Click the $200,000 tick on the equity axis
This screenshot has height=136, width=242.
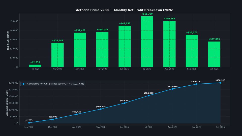(x=14, y=96)
